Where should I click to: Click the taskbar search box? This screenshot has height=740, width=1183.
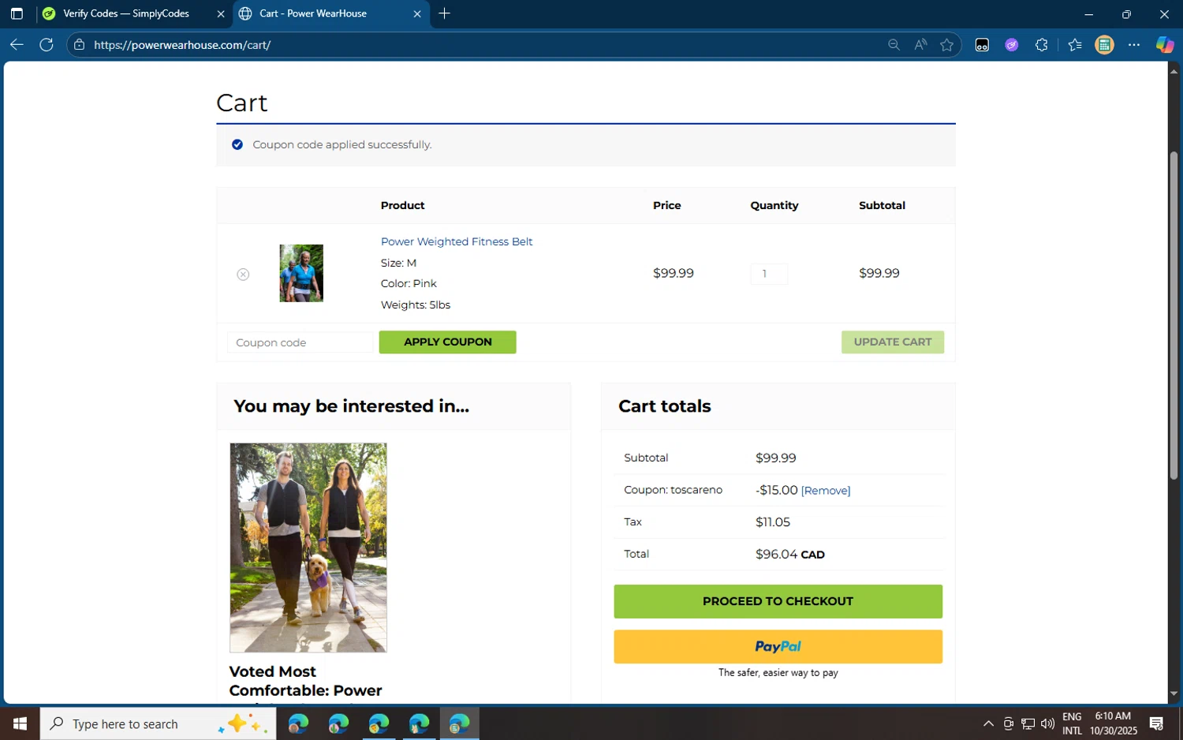pos(158,723)
